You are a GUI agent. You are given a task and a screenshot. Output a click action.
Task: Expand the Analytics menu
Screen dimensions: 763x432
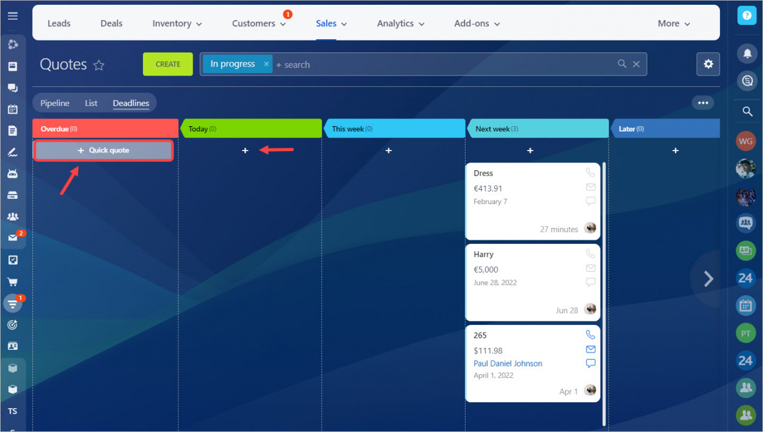pyautogui.click(x=401, y=24)
